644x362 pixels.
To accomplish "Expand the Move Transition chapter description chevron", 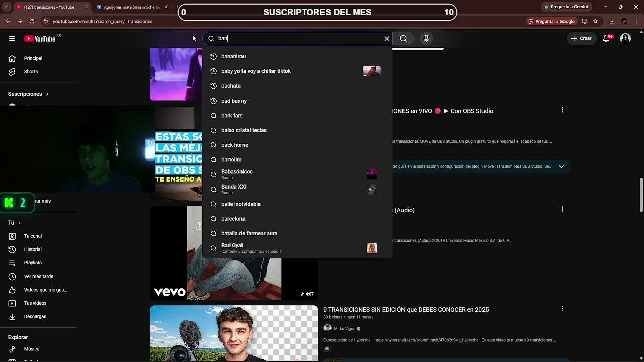I will [561, 166].
